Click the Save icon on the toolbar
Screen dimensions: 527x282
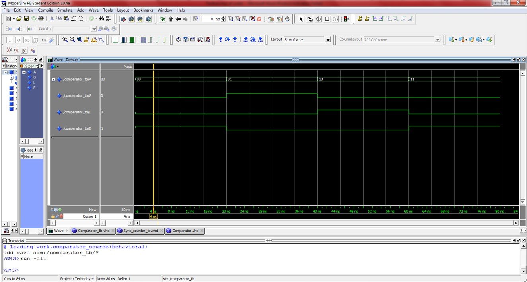26,19
